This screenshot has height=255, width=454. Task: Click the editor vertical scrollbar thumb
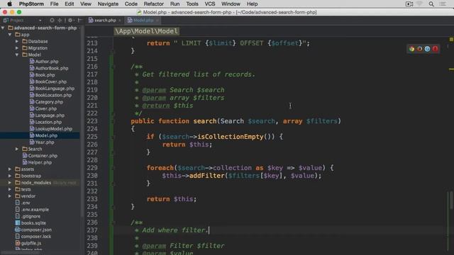click(451, 200)
